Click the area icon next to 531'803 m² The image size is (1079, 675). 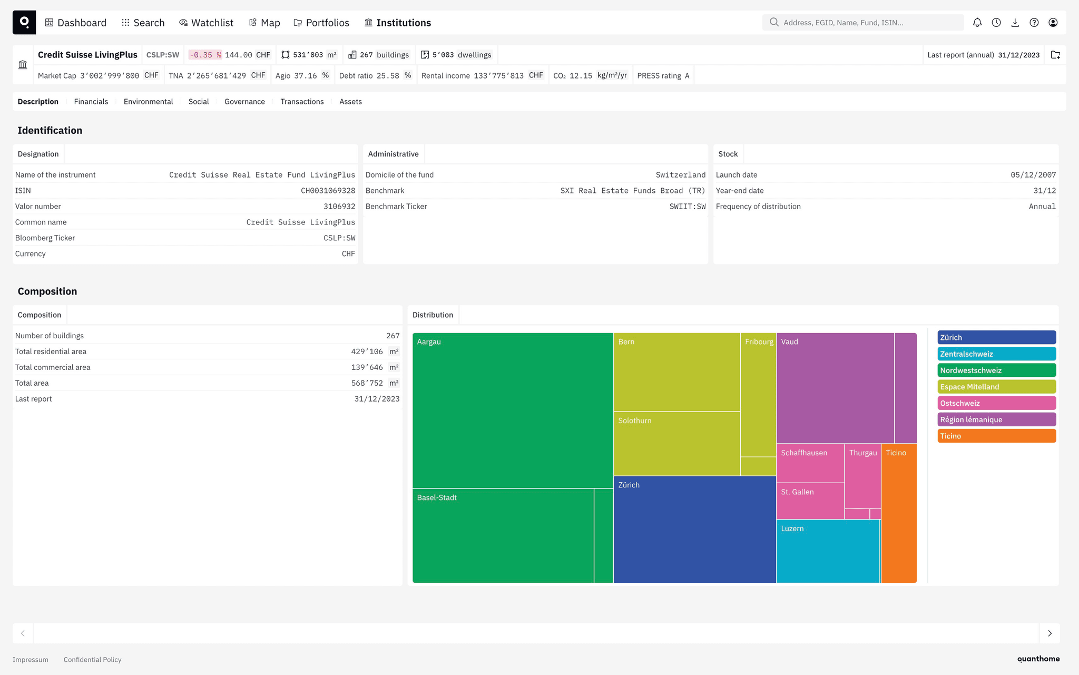(286, 55)
